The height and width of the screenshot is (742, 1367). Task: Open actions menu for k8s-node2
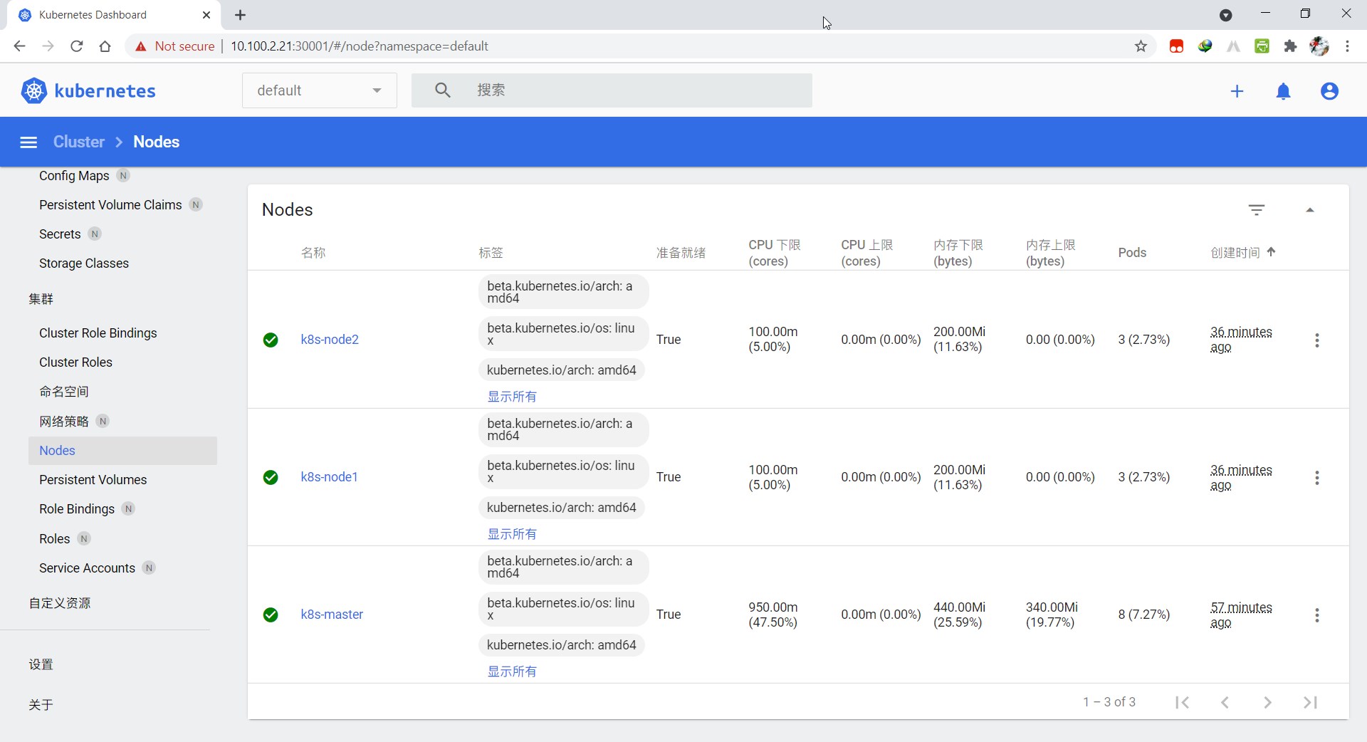[x=1317, y=340]
